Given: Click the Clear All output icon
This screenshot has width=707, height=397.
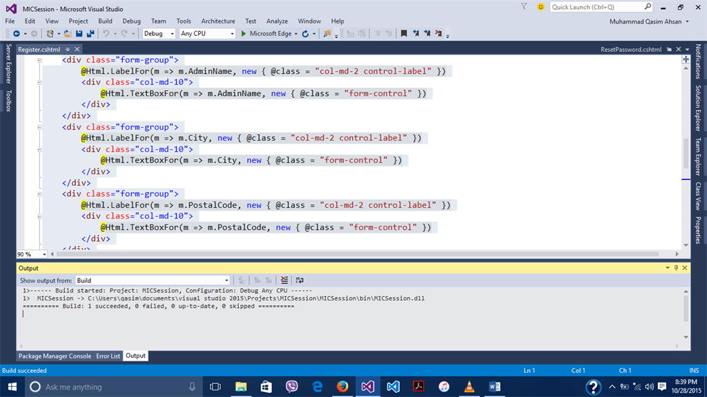Looking at the screenshot, I should 284,280.
